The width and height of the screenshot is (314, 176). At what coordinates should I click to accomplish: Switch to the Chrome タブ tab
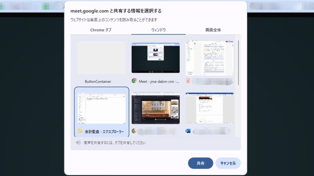coord(101,30)
